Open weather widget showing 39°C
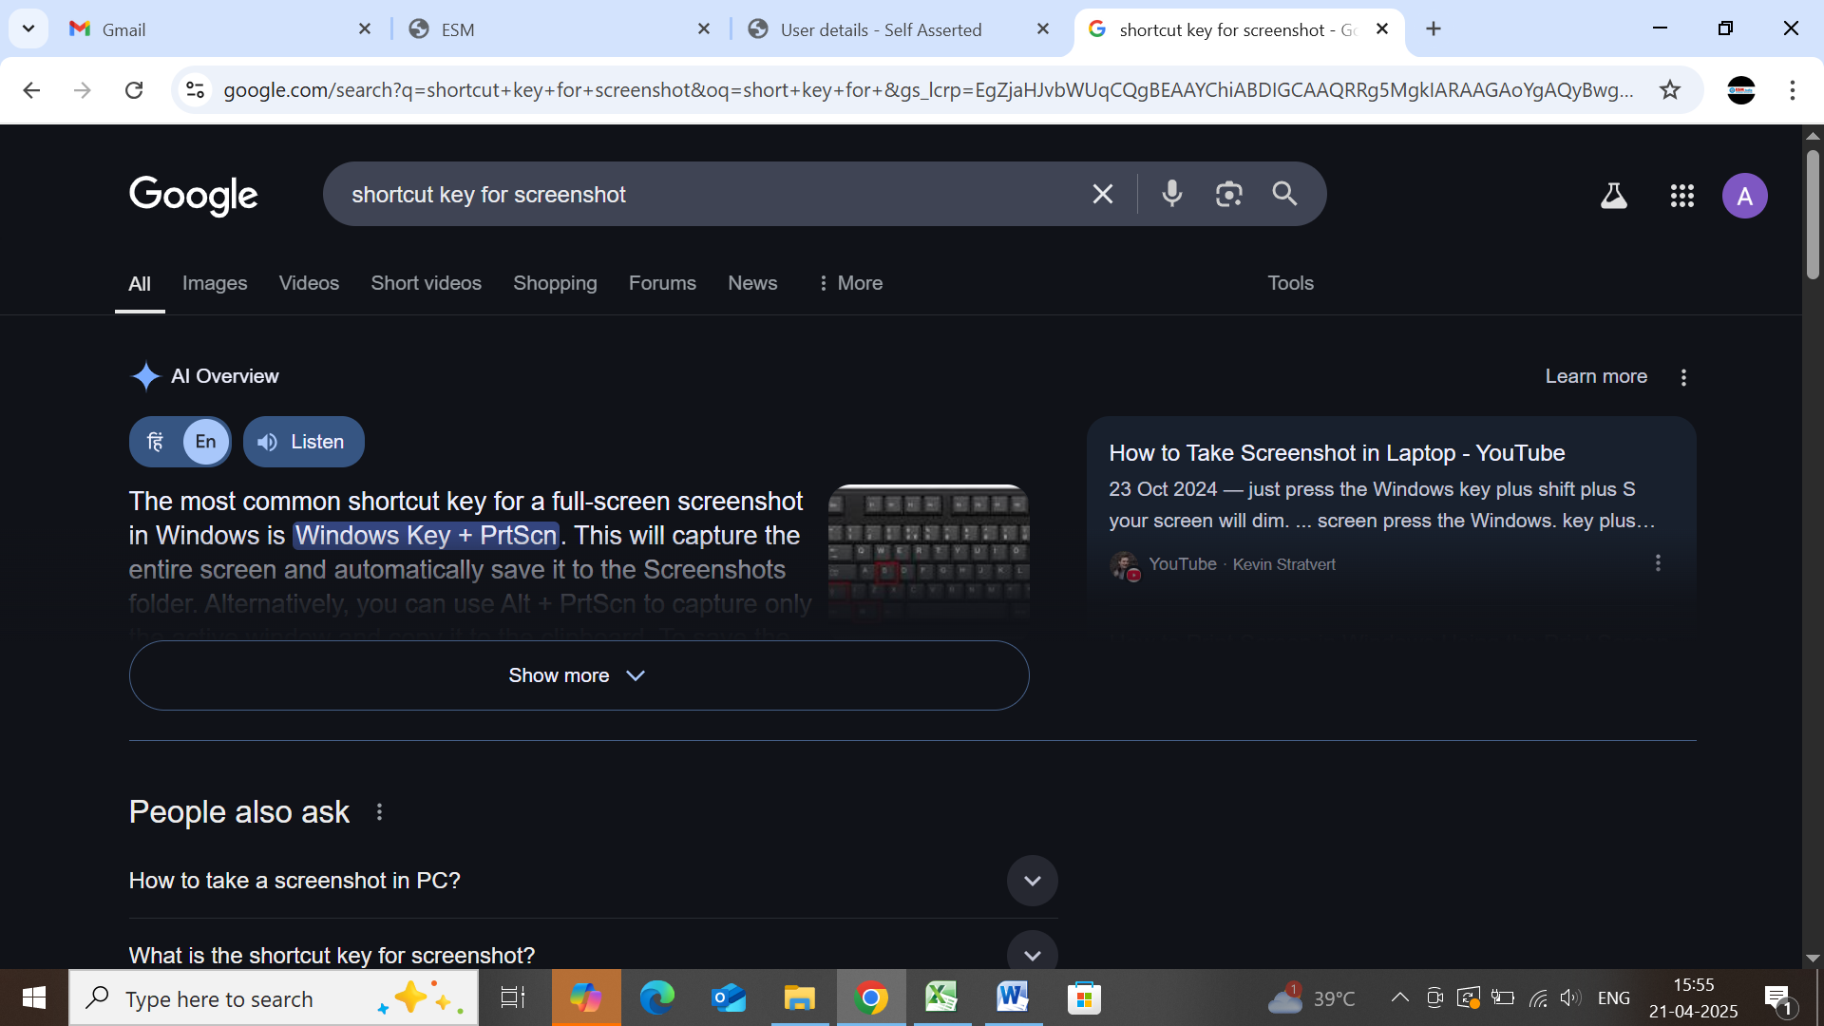Screen dimensions: 1824x1026 tap(1312, 998)
